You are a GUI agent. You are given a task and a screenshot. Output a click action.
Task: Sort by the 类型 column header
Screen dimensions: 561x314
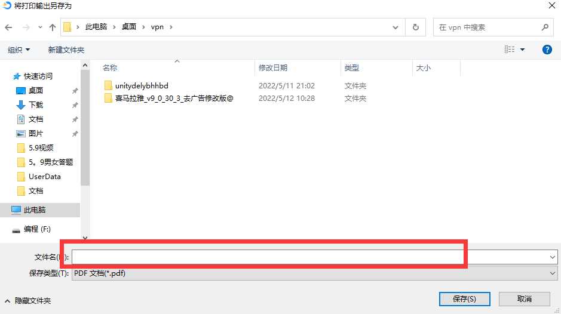pos(352,67)
